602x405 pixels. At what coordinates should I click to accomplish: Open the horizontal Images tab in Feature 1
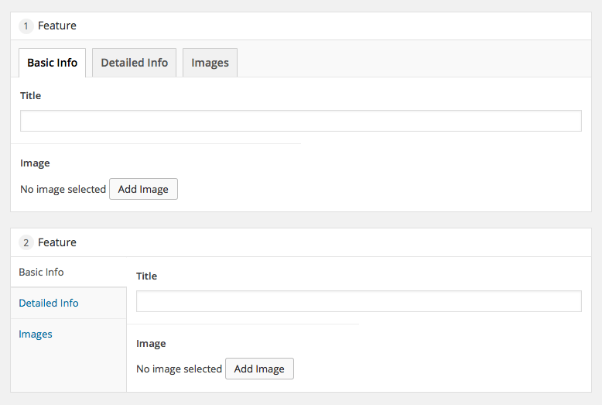pos(210,63)
